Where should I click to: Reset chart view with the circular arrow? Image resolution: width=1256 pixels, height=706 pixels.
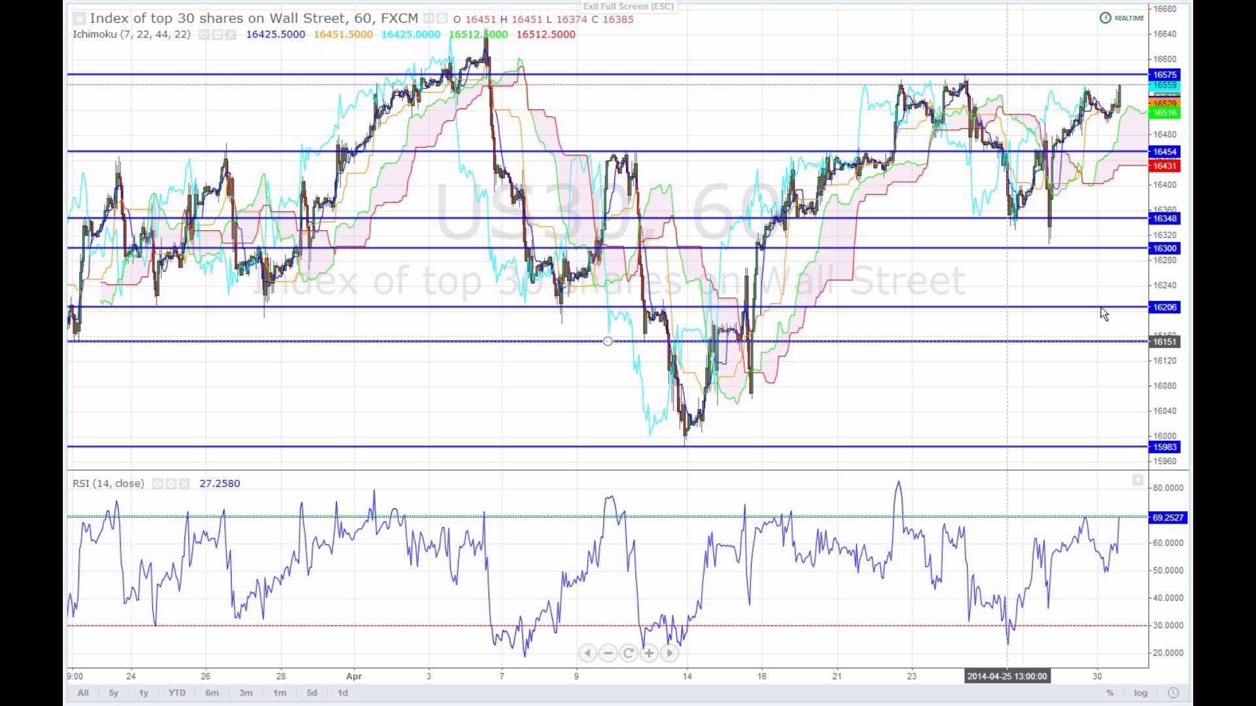pyautogui.click(x=629, y=653)
